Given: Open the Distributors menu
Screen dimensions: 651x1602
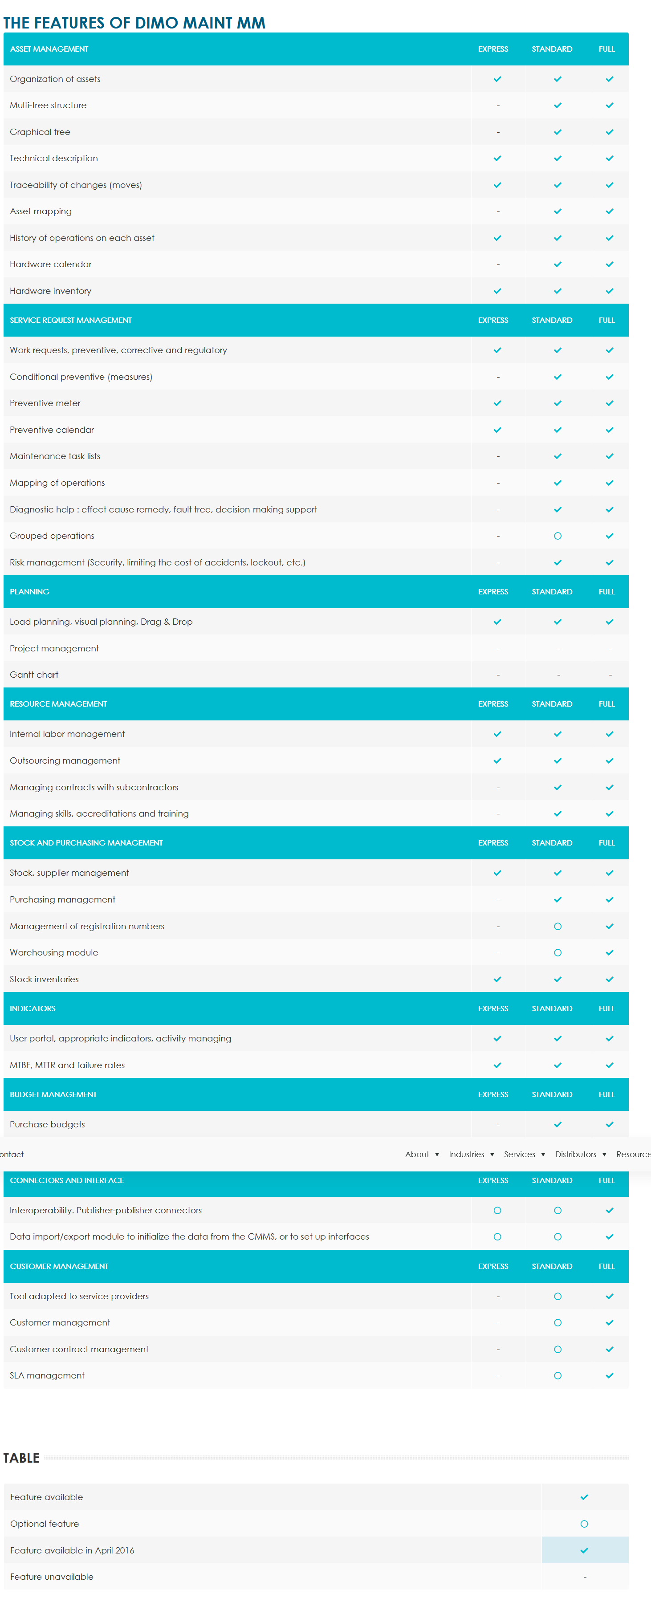Looking at the screenshot, I should pyautogui.click(x=580, y=1154).
